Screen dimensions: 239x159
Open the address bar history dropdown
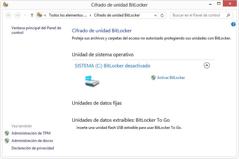point(155,15)
